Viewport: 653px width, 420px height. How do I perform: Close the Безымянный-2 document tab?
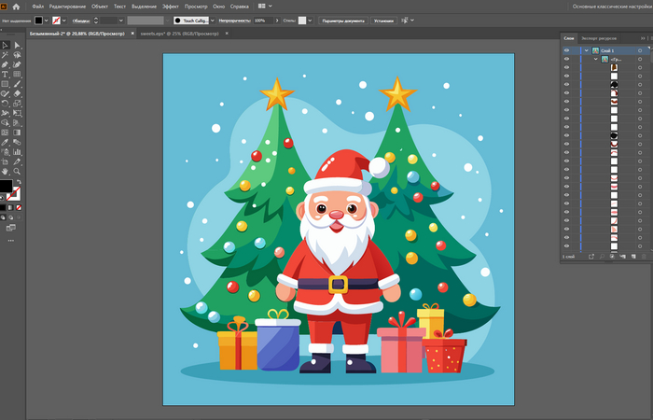(x=132, y=34)
